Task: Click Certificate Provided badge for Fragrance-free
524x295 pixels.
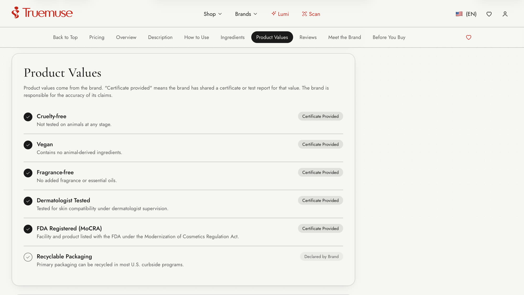Action: click(320, 172)
